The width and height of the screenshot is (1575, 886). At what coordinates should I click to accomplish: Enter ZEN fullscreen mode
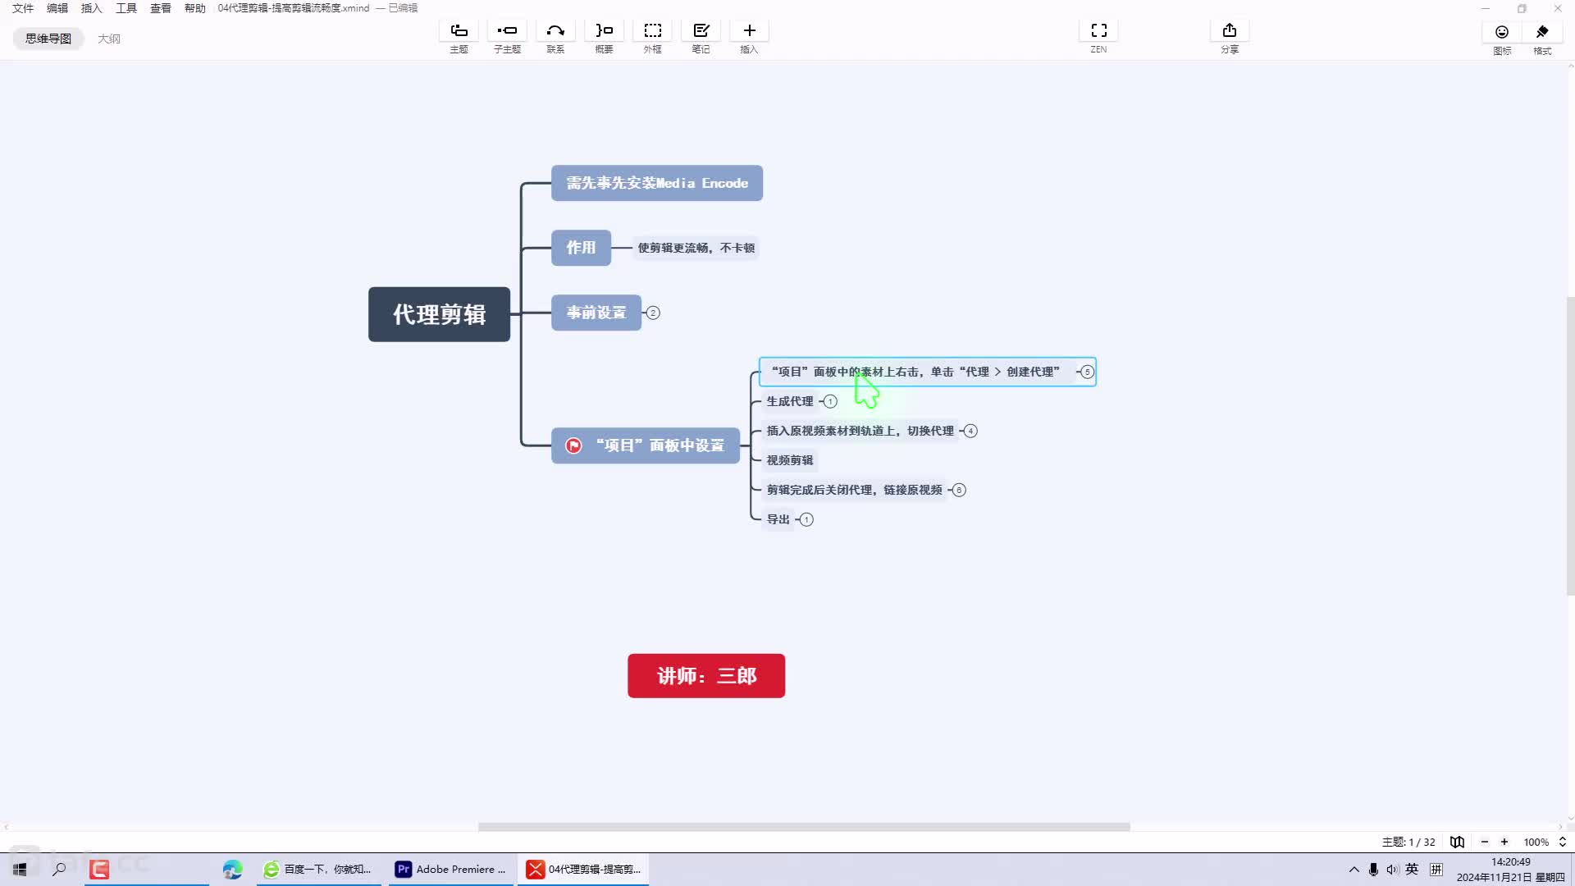[1098, 31]
